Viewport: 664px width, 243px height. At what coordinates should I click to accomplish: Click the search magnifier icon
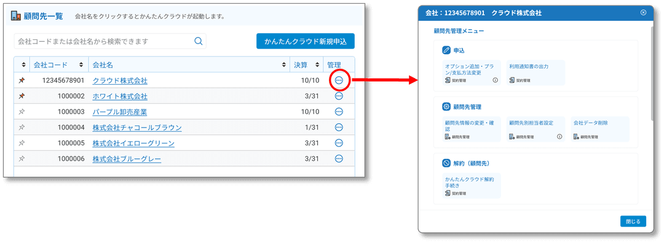point(198,41)
